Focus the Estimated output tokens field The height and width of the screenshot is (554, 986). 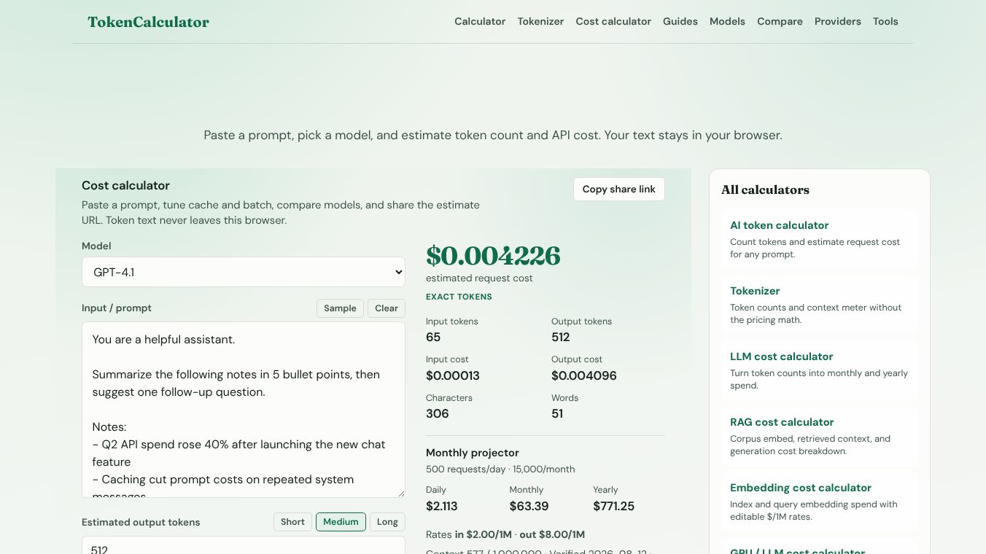click(x=244, y=545)
